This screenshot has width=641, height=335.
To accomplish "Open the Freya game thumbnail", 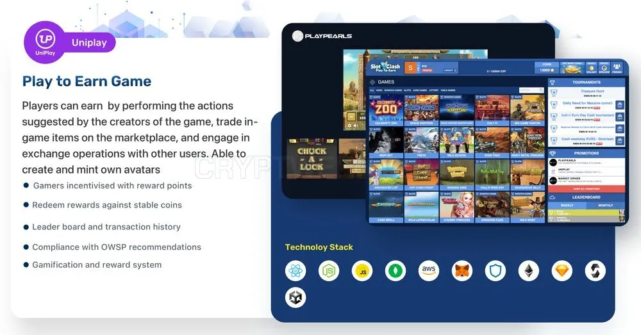I will (422, 142).
